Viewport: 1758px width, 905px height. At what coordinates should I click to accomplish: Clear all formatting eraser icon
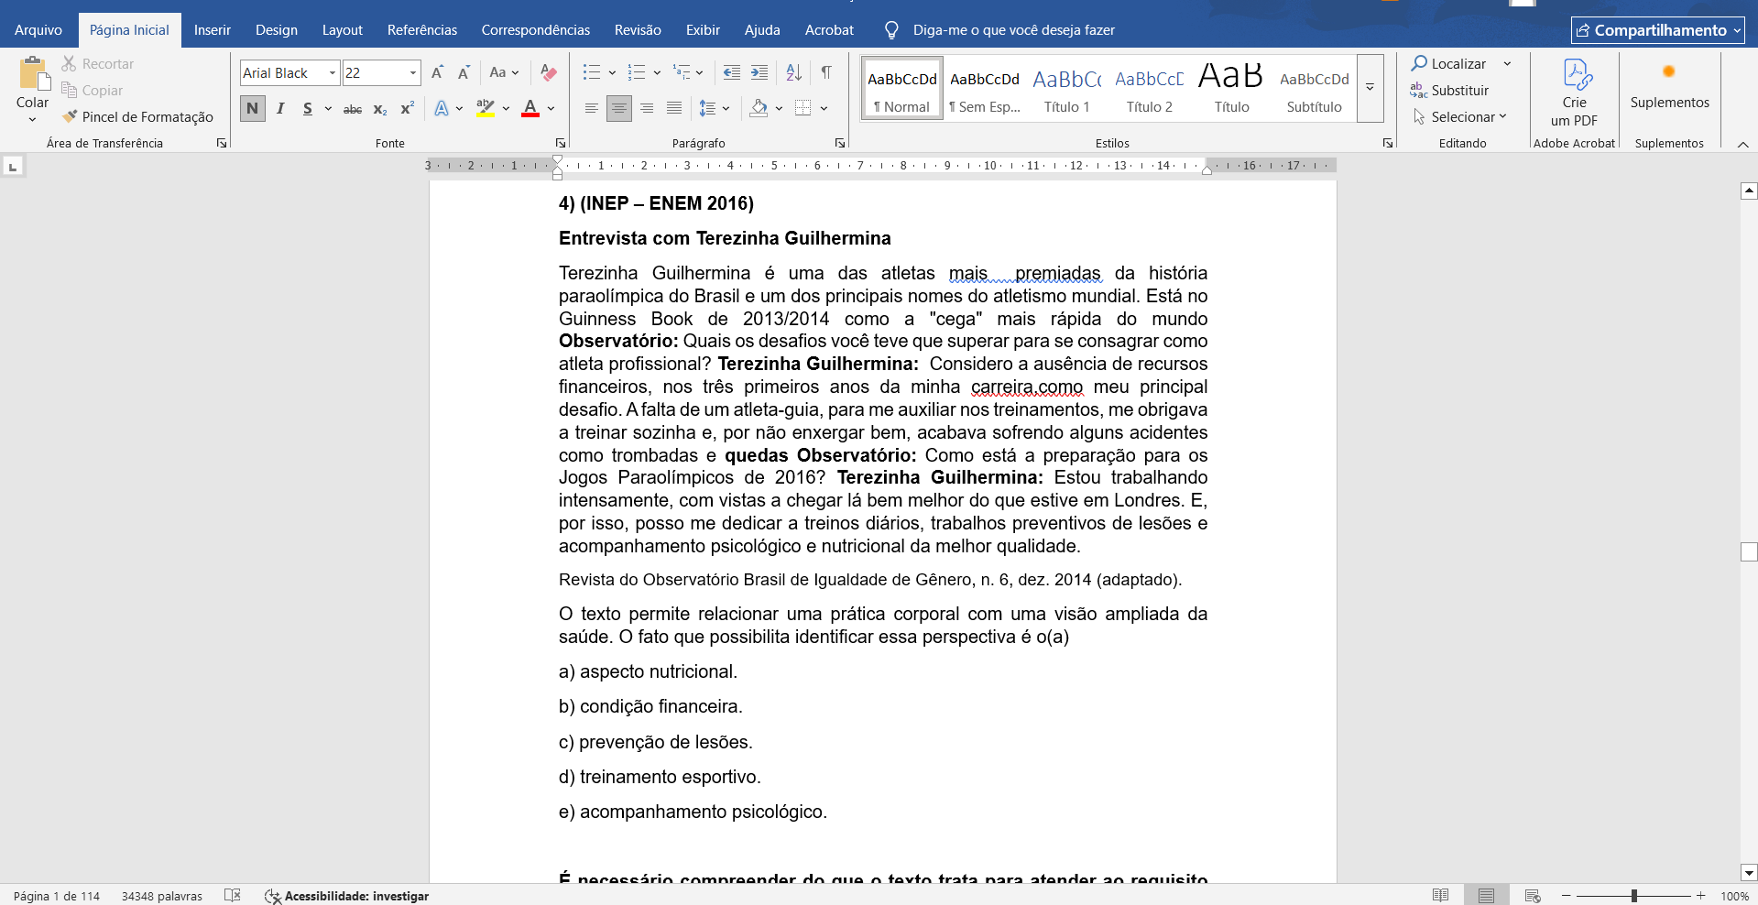(549, 72)
